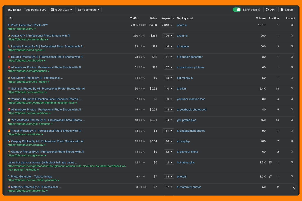Viewport: 302px width, 201px height.
Task: Click the ai engagement photos keyword link
Action: point(191,131)
